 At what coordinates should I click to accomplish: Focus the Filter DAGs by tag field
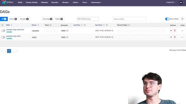(x=88, y=19)
